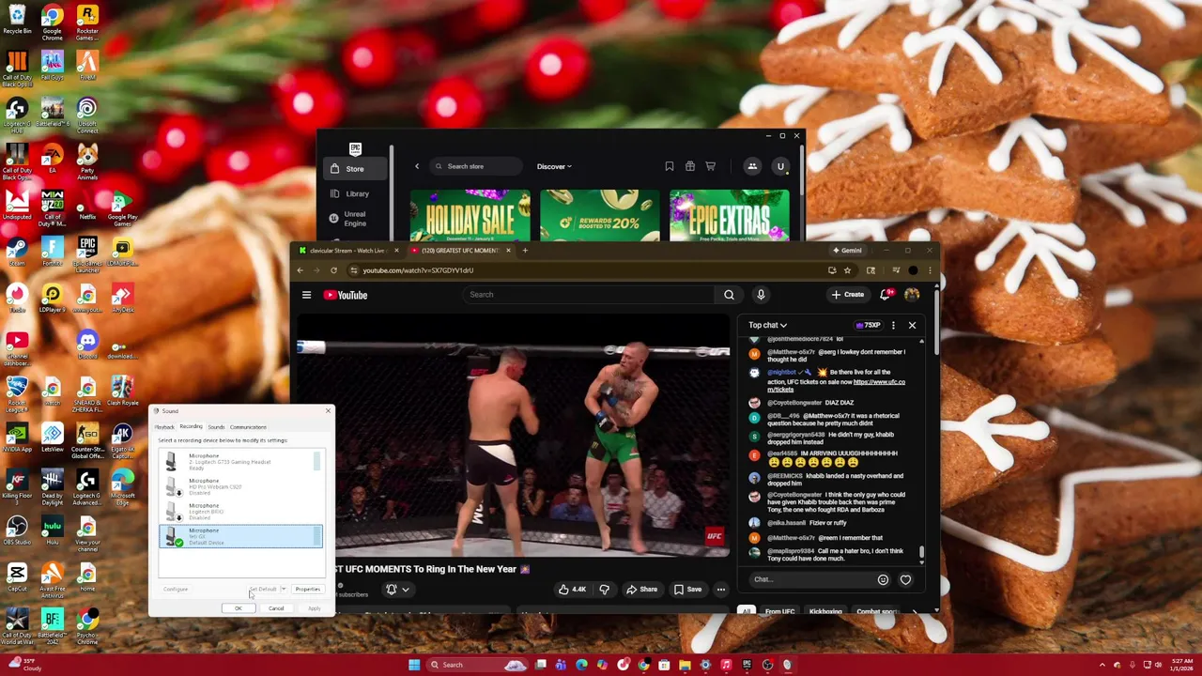1202x676 pixels.
Task: Open the Epic store Discover dropdown
Action: (x=554, y=166)
